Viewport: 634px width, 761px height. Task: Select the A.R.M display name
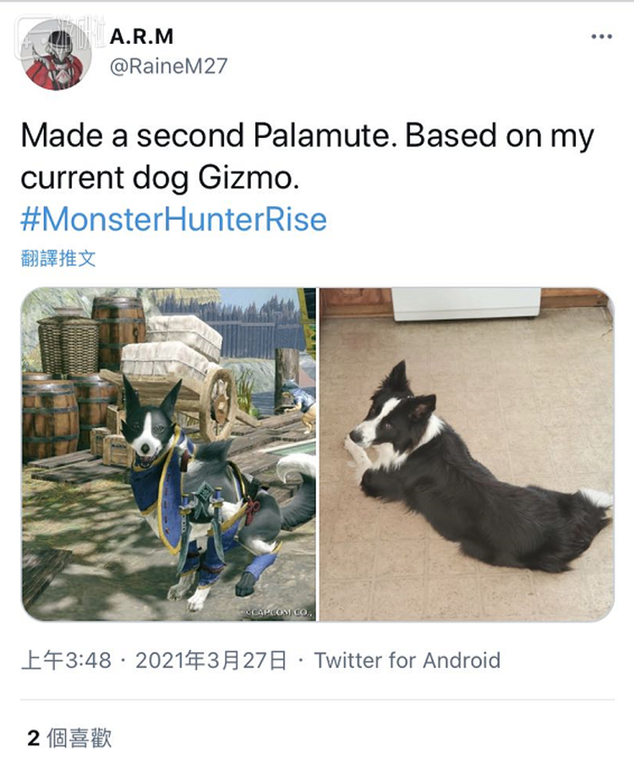[x=141, y=36]
